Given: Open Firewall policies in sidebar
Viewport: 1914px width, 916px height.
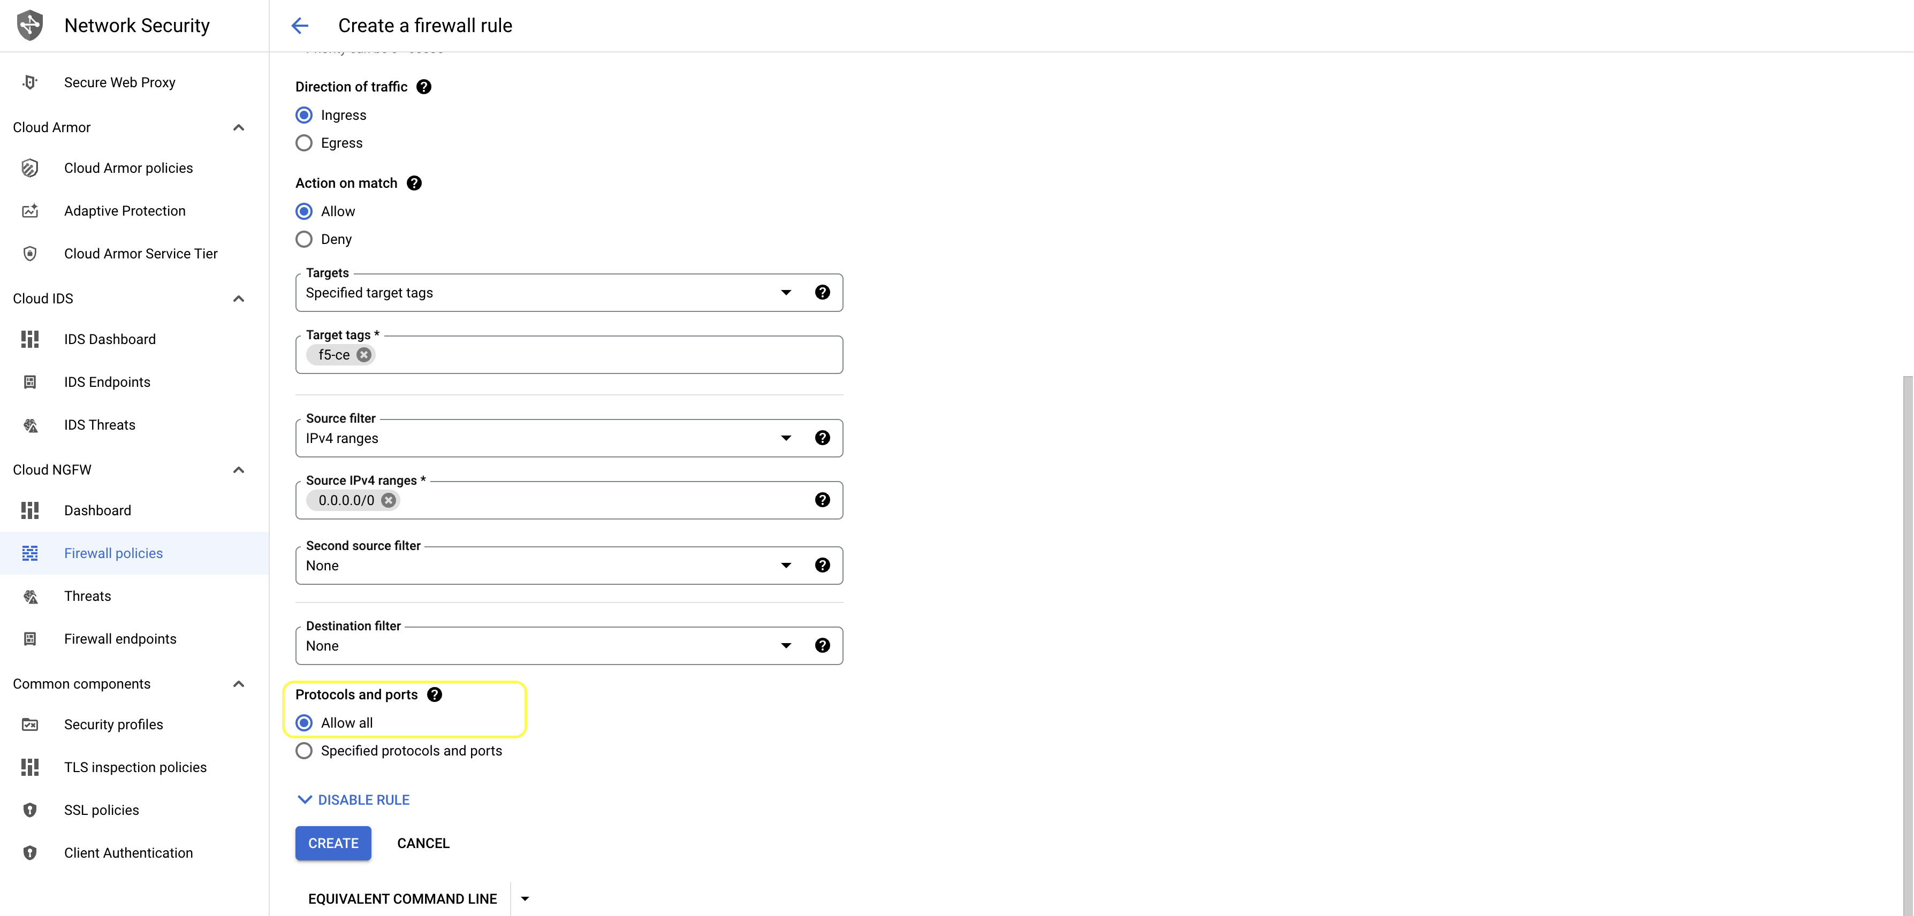Looking at the screenshot, I should [113, 553].
